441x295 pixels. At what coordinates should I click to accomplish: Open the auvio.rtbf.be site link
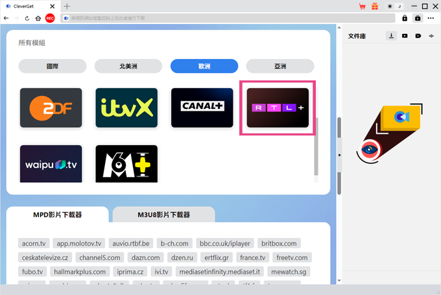131,243
